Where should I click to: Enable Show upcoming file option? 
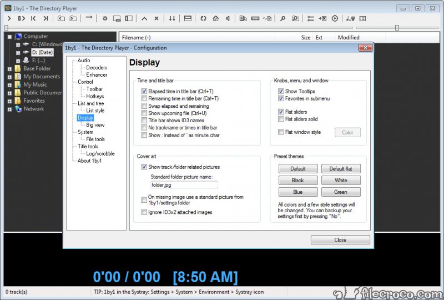click(144, 113)
